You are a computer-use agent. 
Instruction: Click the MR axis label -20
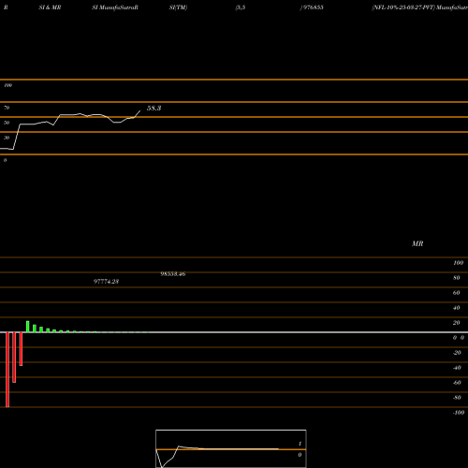point(457,353)
